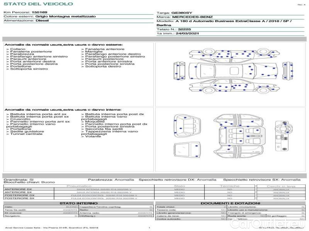Select 'Battuta interna porta post sx' entry
The width and height of the screenshot is (309, 231).
point(39,117)
